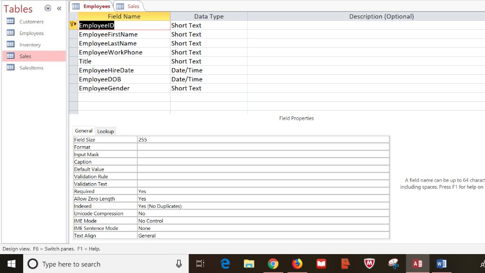Switch to the Lookup properties tab
The width and height of the screenshot is (485, 273).
click(x=105, y=131)
